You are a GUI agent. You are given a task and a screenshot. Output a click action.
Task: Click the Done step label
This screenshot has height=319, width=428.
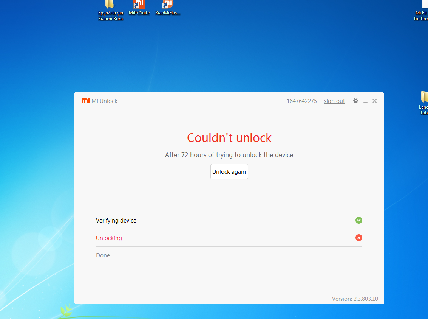coord(103,255)
